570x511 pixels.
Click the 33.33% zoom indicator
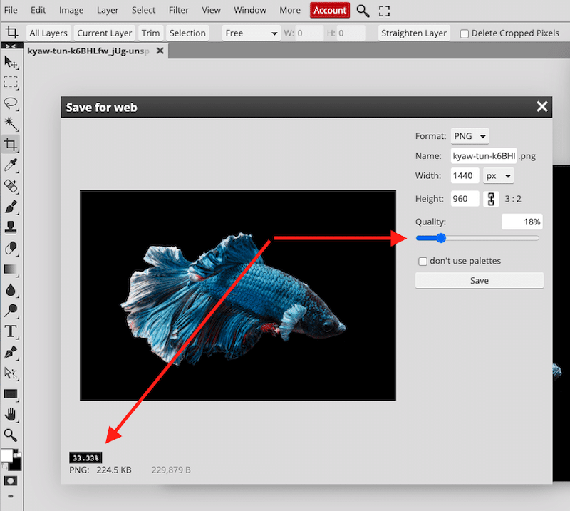85,458
